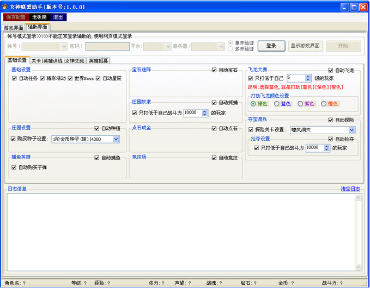This screenshot has height=288, width=370.
Task: Toggle the 世界Boss checkbox
Action: tap(70, 79)
